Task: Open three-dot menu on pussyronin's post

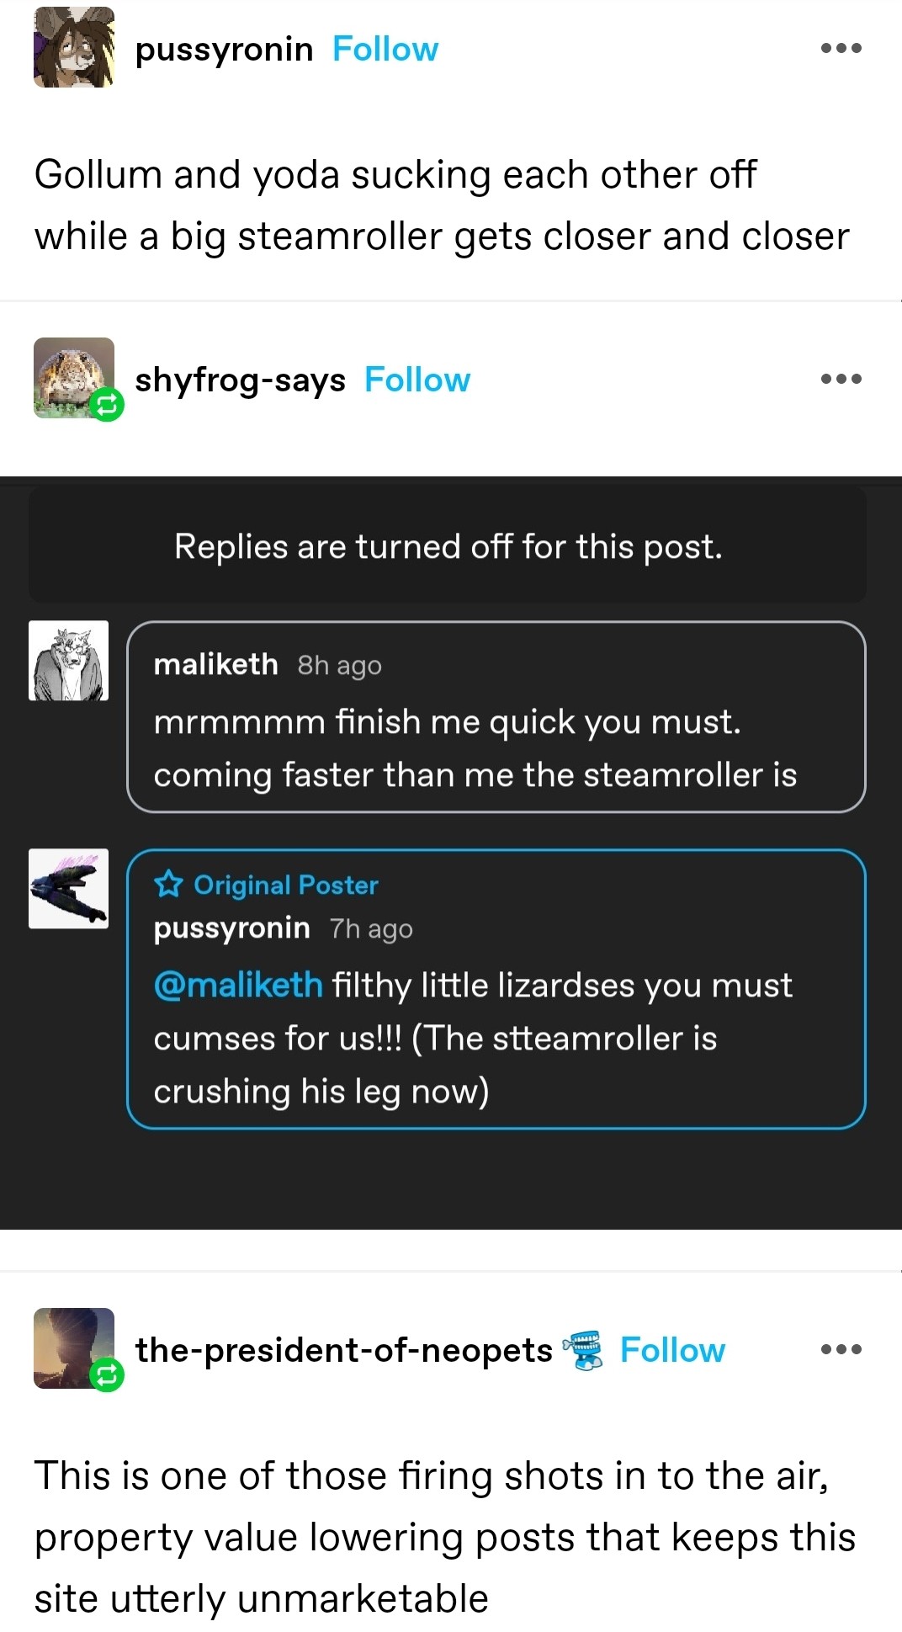Action: [841, 48]
